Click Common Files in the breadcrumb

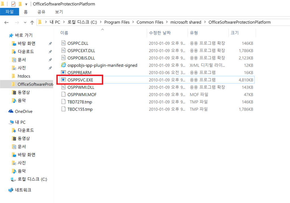click(x=150, y=22)
